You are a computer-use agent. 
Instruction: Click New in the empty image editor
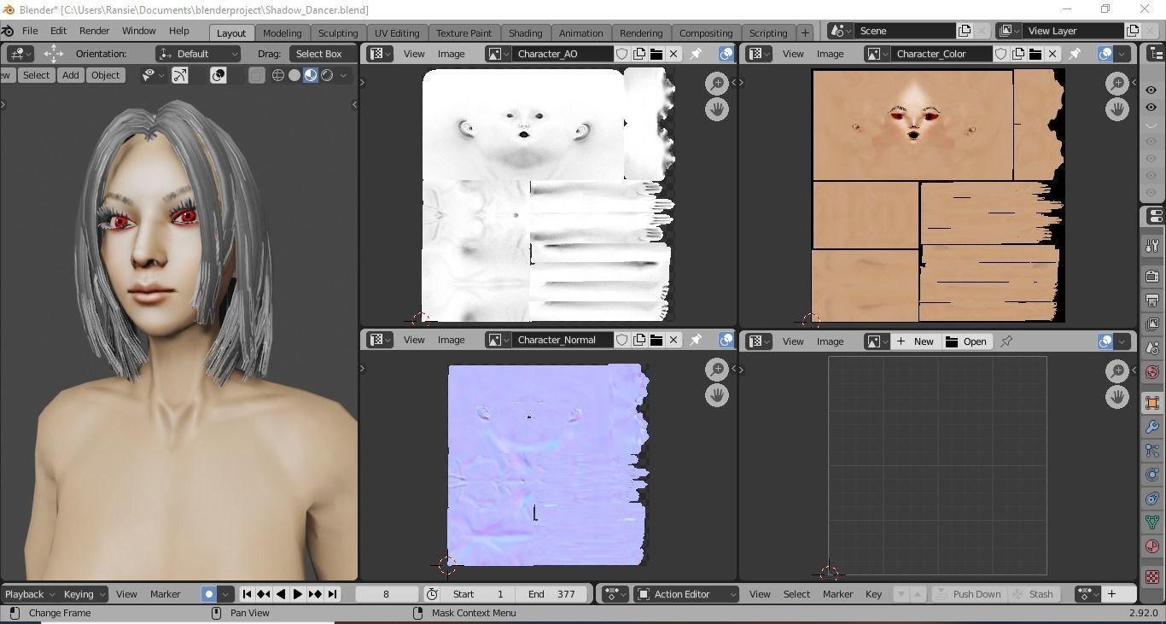(914, 341)
